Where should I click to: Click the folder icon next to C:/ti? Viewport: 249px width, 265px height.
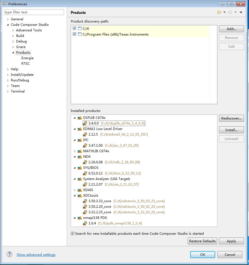80,28
